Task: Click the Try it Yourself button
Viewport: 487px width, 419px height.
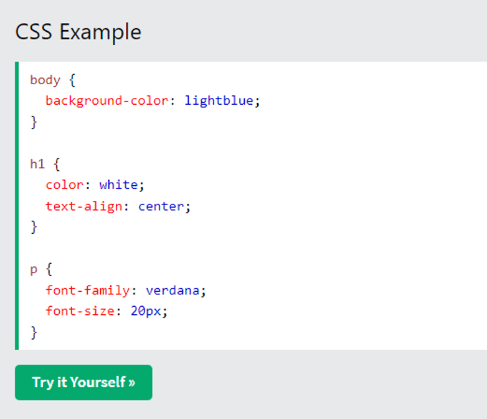Action: (83, 382)
